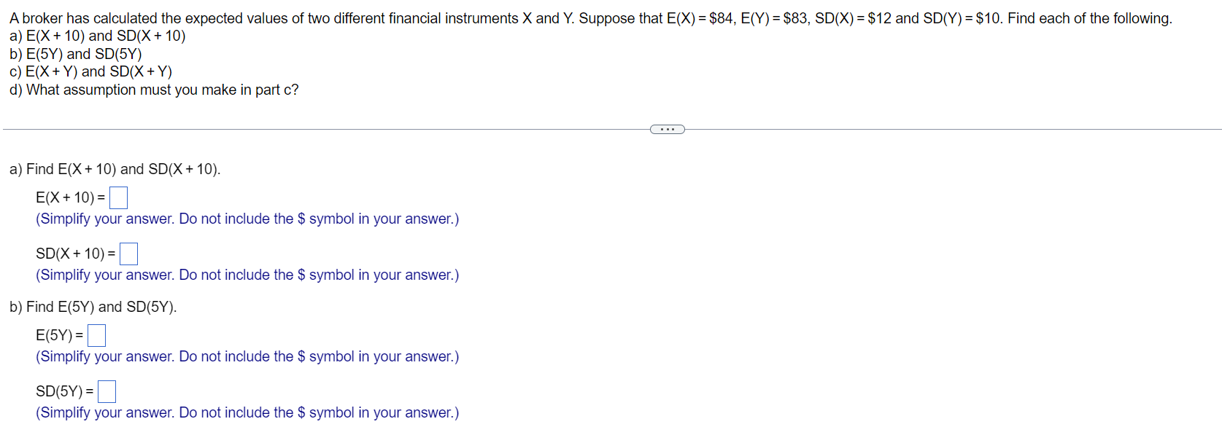1222x435 pixels.
Task: Click the SD(5Y) equals label
Action: pyautogui.click(x=64, y=391)
